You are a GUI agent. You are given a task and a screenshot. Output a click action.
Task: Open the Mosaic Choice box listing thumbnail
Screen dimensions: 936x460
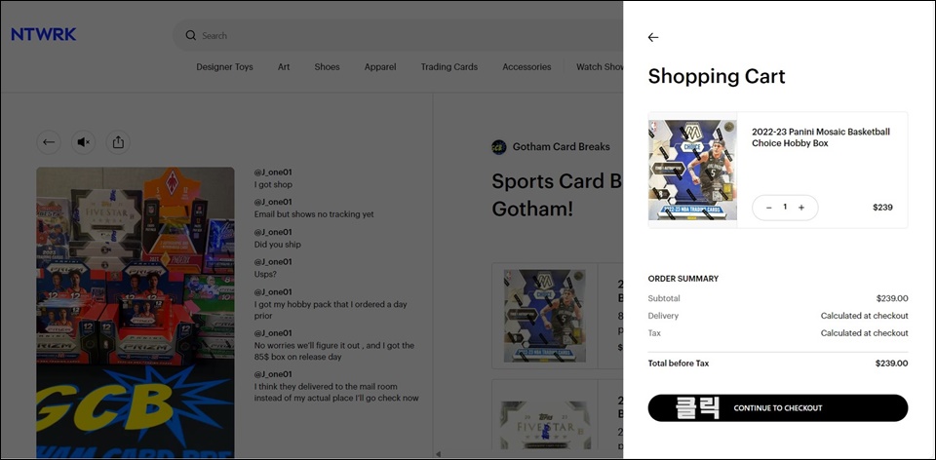(x=545, y=316)
